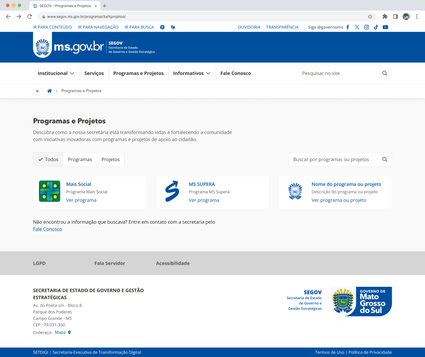
Task: Click the YouTube icon in the top bar
Action: tap(386, 27)
